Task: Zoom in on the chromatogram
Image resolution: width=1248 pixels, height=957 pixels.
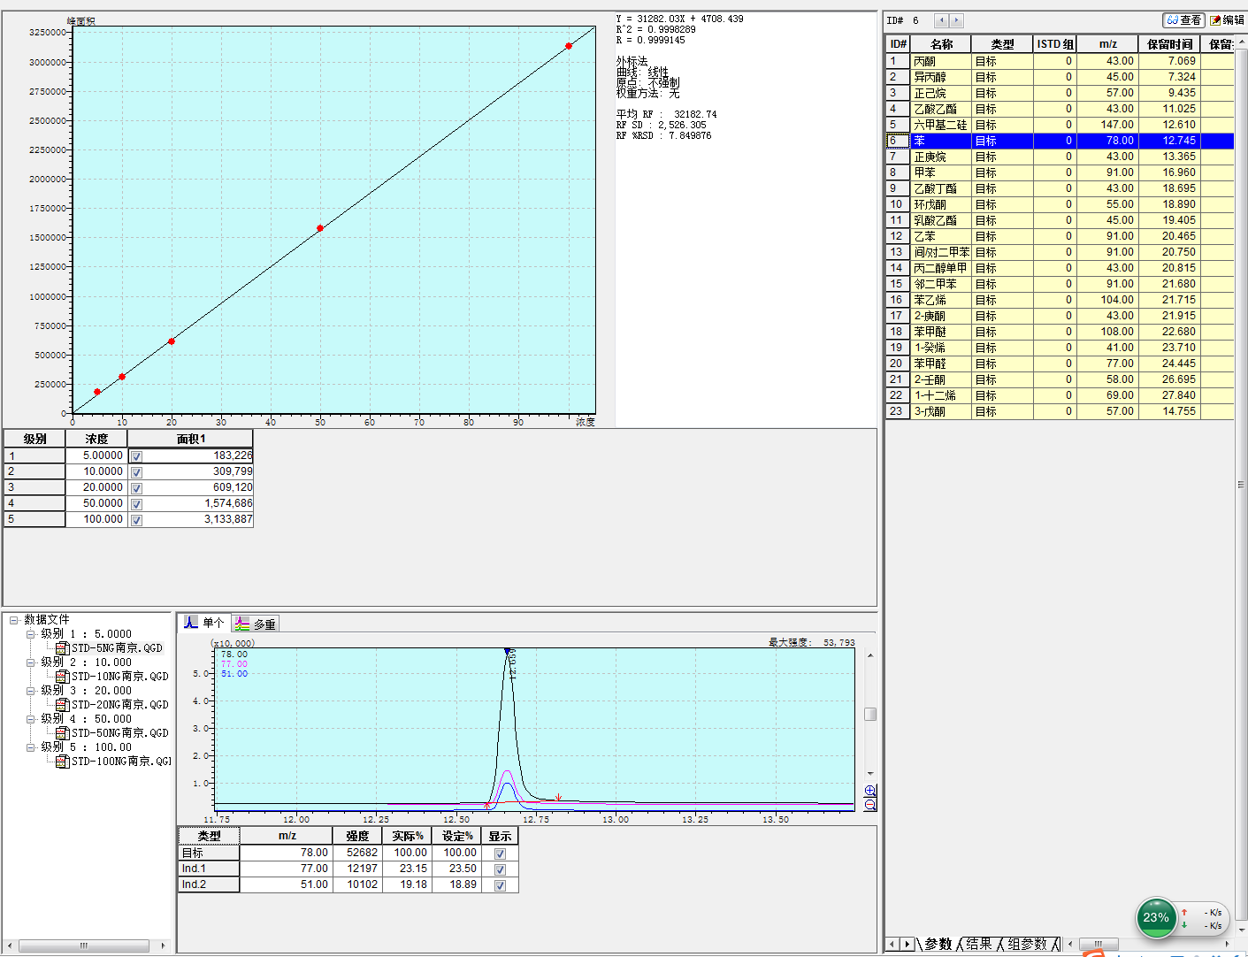Action: (870, 791)
